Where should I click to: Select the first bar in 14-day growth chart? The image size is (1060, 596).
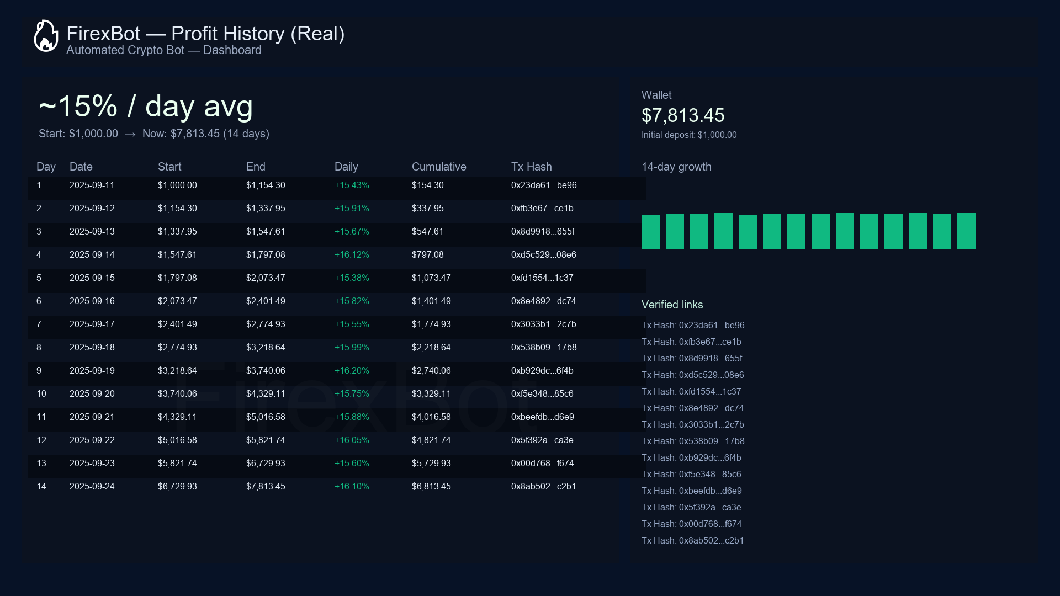click(650, 231)
